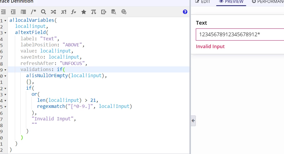This screenshot has height=154, width=284.
Task: Click the "Invalid Input" string in code
Action: [52, 119]
